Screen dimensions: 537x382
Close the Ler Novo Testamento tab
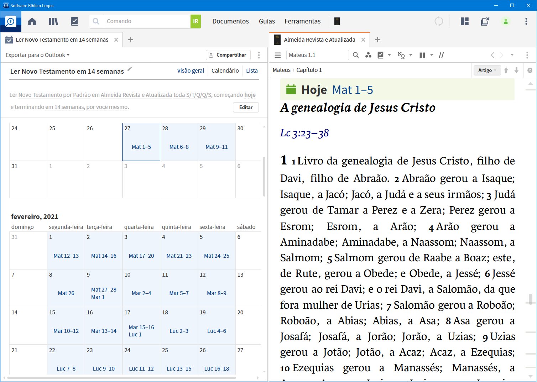(116, 40)
